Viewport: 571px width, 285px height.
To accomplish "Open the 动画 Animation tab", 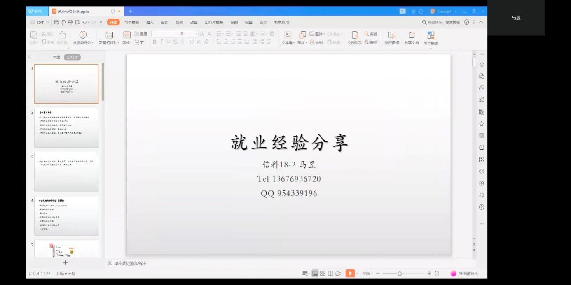I will click(194, 22).
